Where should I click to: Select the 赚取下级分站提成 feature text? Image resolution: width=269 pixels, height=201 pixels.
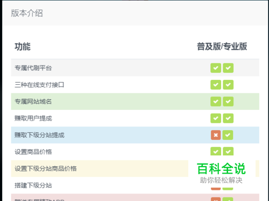[x=39, y=135]
